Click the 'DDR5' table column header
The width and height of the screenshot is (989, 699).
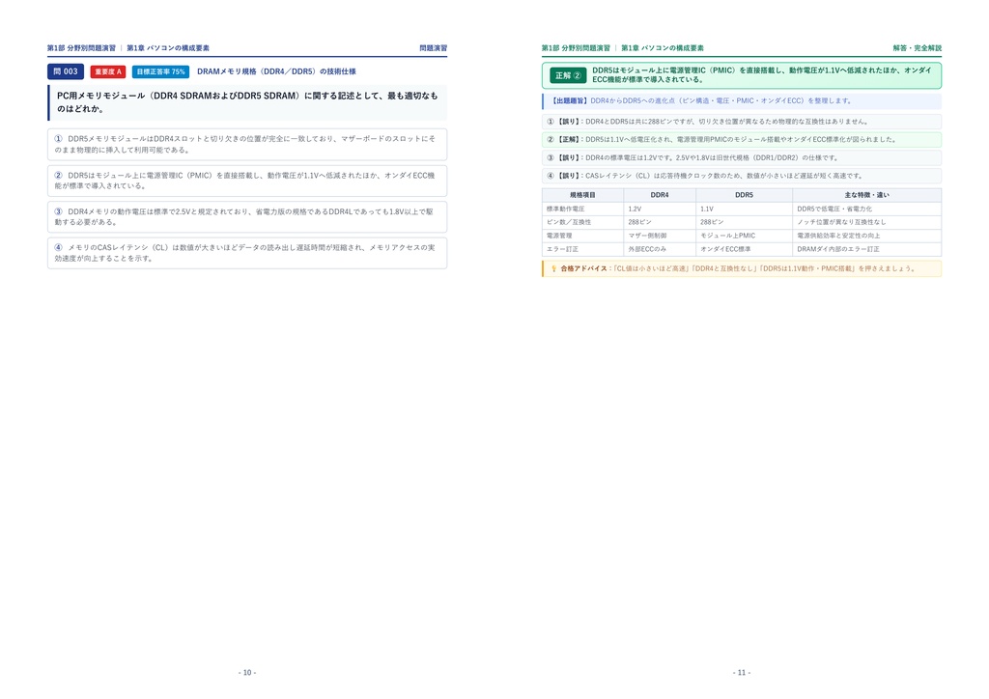(x=745, y=195)
